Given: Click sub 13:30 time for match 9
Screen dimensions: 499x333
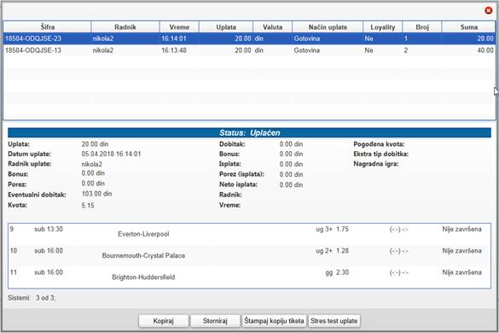Looking at the screenshot, I should (x=49, y=229).
